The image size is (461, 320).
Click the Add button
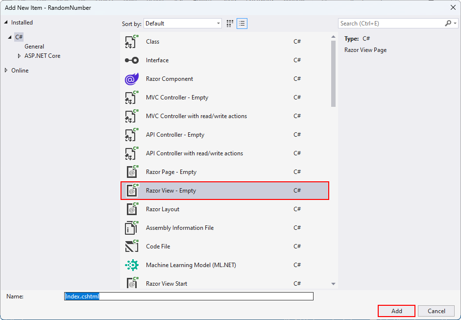[396, 311]
